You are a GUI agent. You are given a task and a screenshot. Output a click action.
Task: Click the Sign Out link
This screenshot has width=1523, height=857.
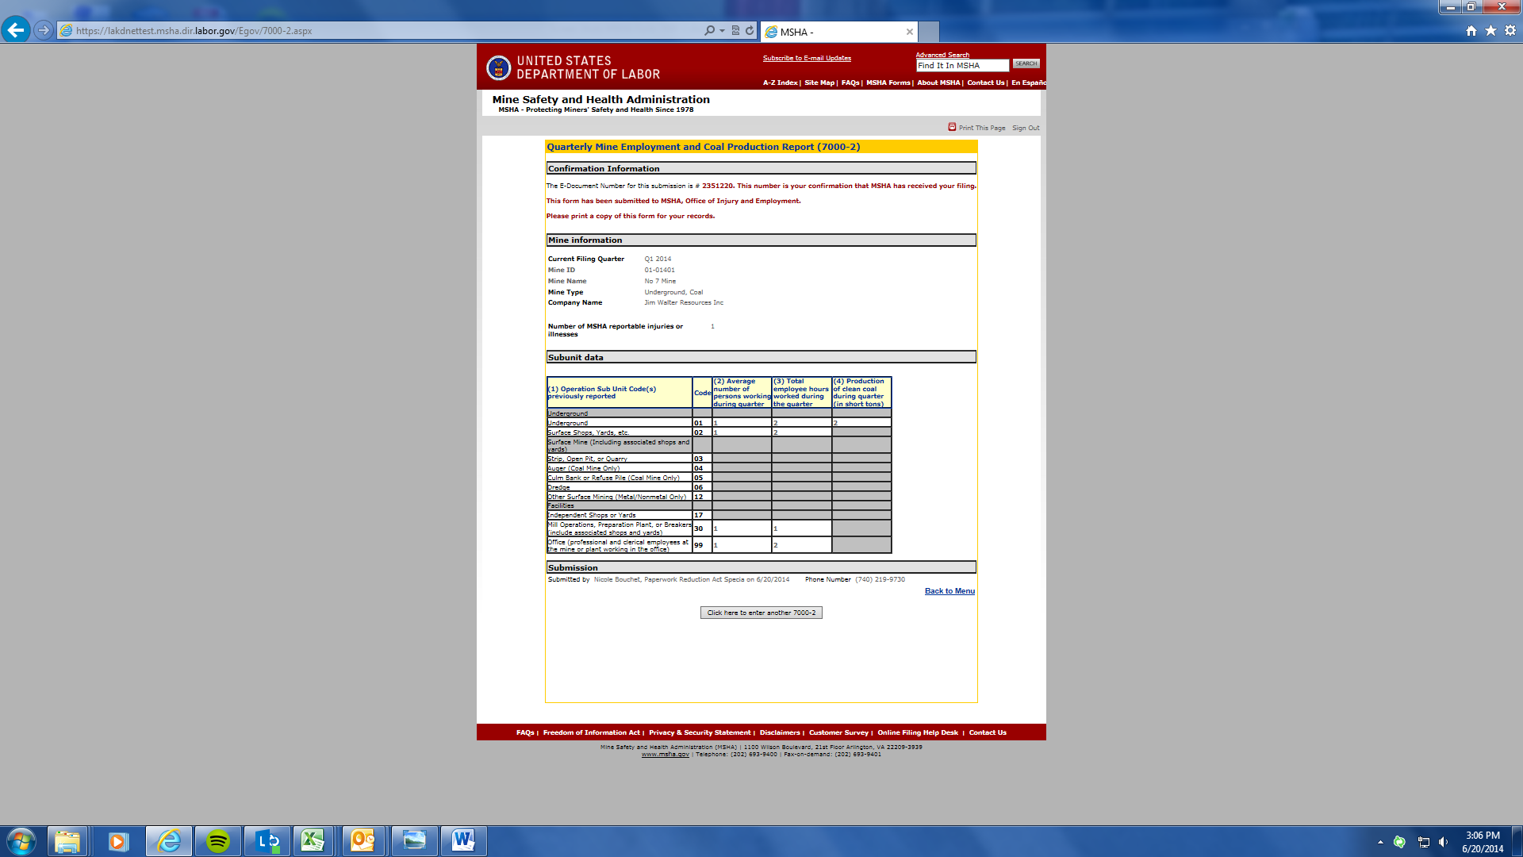(x=1025, y=128)
